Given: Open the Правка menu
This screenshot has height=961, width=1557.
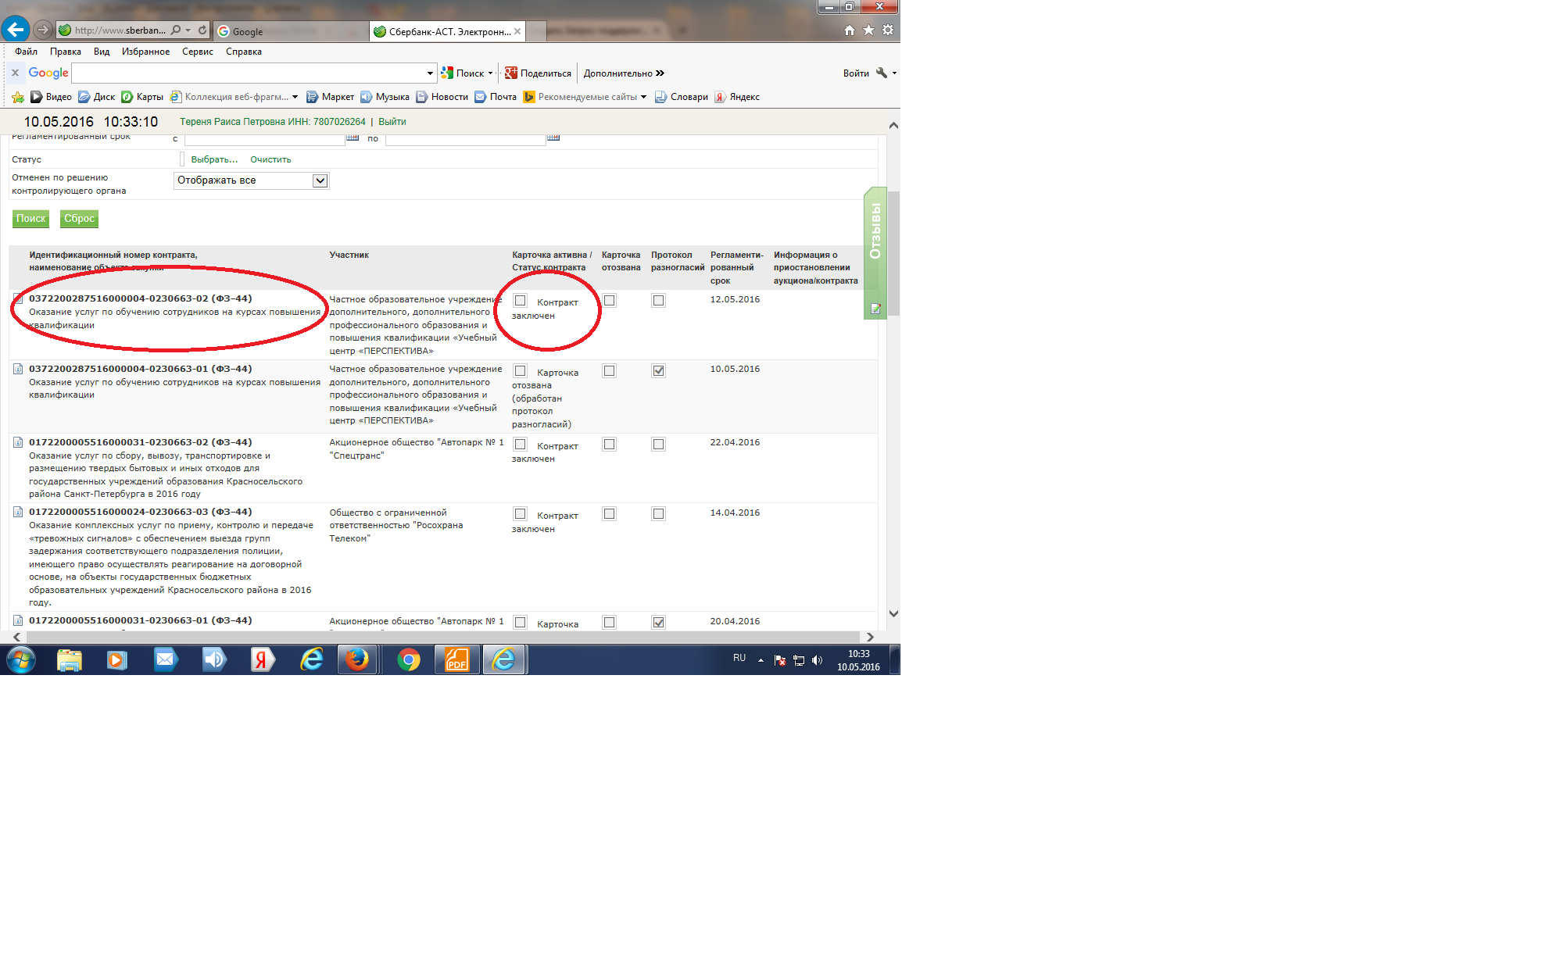Looking at the screenshot, I should tap(66, 52).
